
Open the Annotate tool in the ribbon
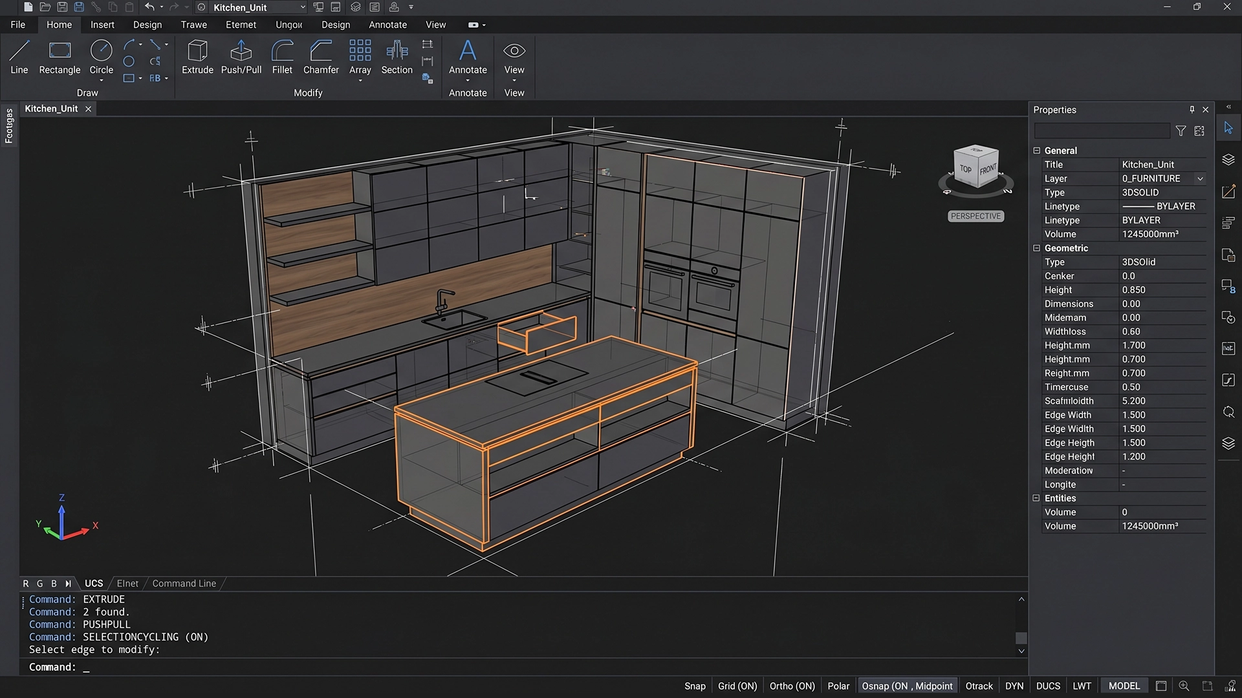[x=467, y=58]
